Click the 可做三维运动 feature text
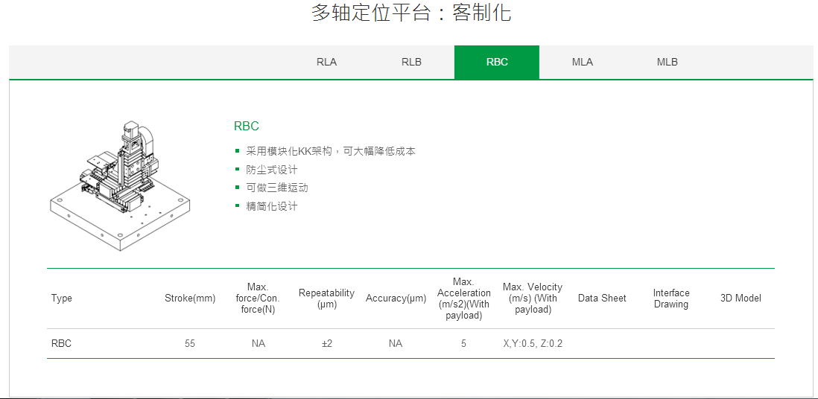 click(x=276, y=188)
